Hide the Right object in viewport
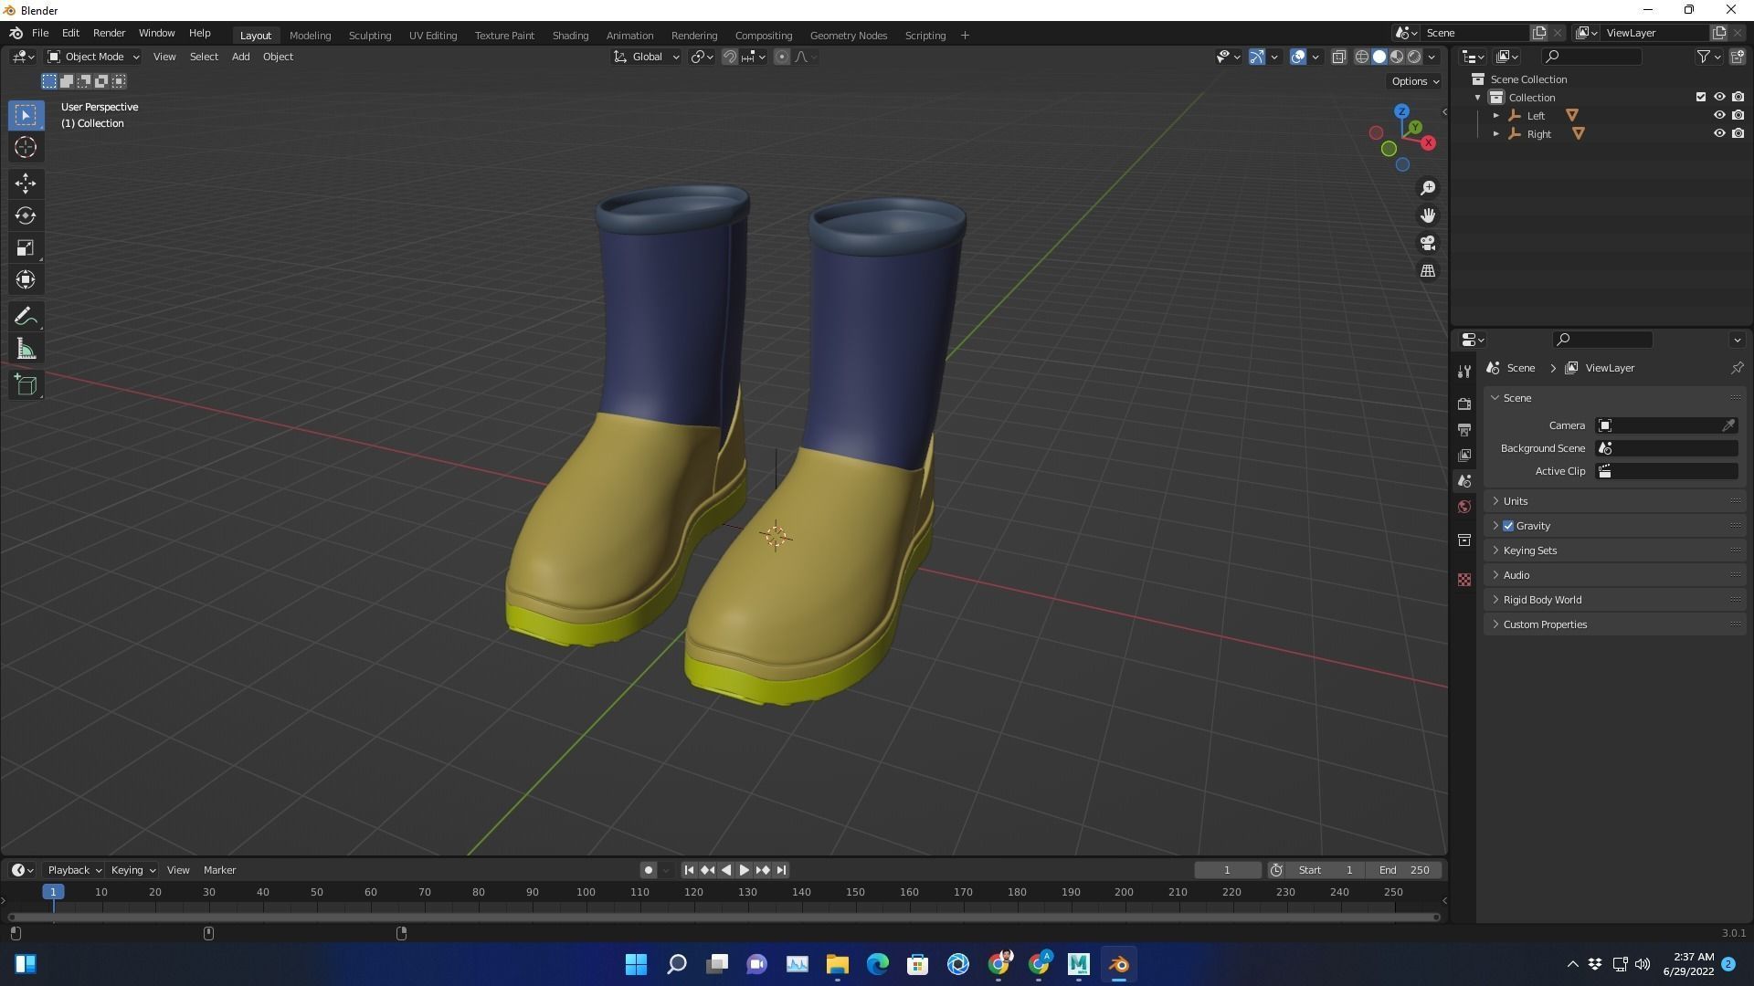The width and height of the screenshot is (1754, 986). [1719, 134]
